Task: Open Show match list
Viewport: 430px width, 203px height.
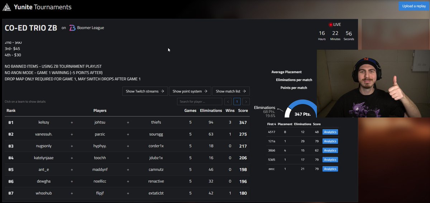Action: 231,91
